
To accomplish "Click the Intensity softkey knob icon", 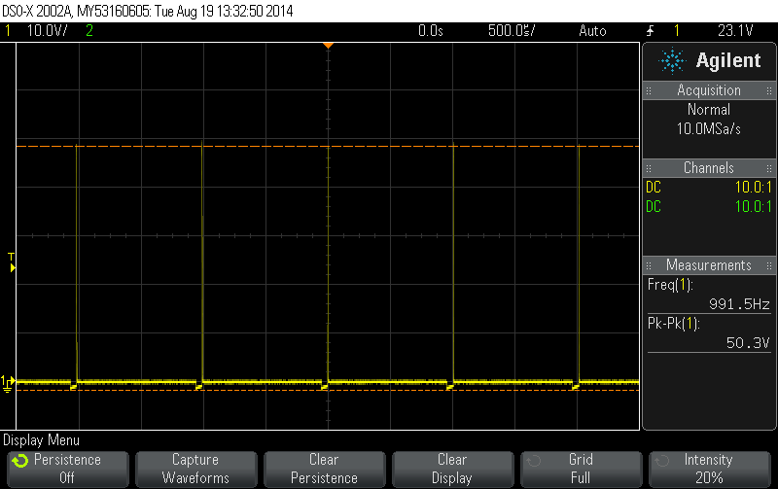I will point(662,461).
